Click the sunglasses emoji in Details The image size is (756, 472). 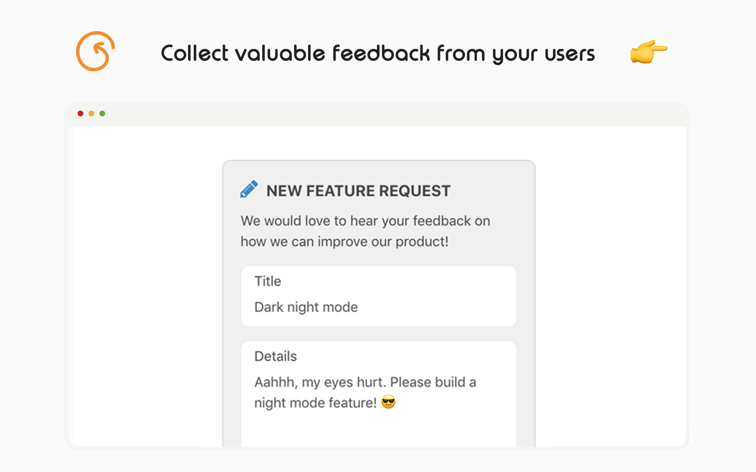click(388, 402)
